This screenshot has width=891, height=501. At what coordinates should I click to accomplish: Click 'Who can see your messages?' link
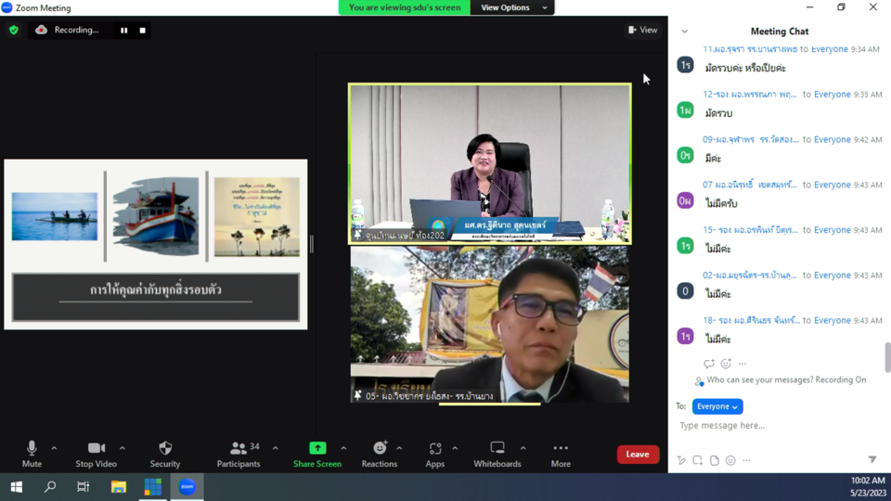[760, 379]
